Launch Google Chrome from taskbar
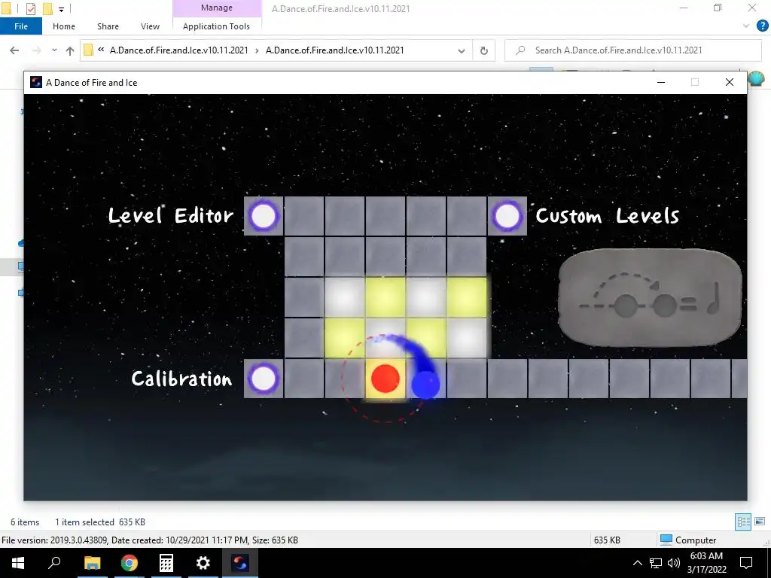 [x=130, y=563]
